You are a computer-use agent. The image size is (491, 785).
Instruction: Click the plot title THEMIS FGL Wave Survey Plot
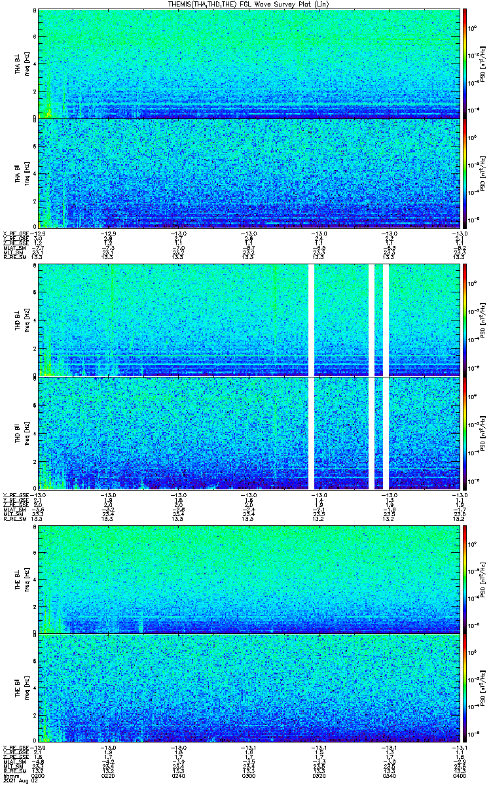[249, 4]
